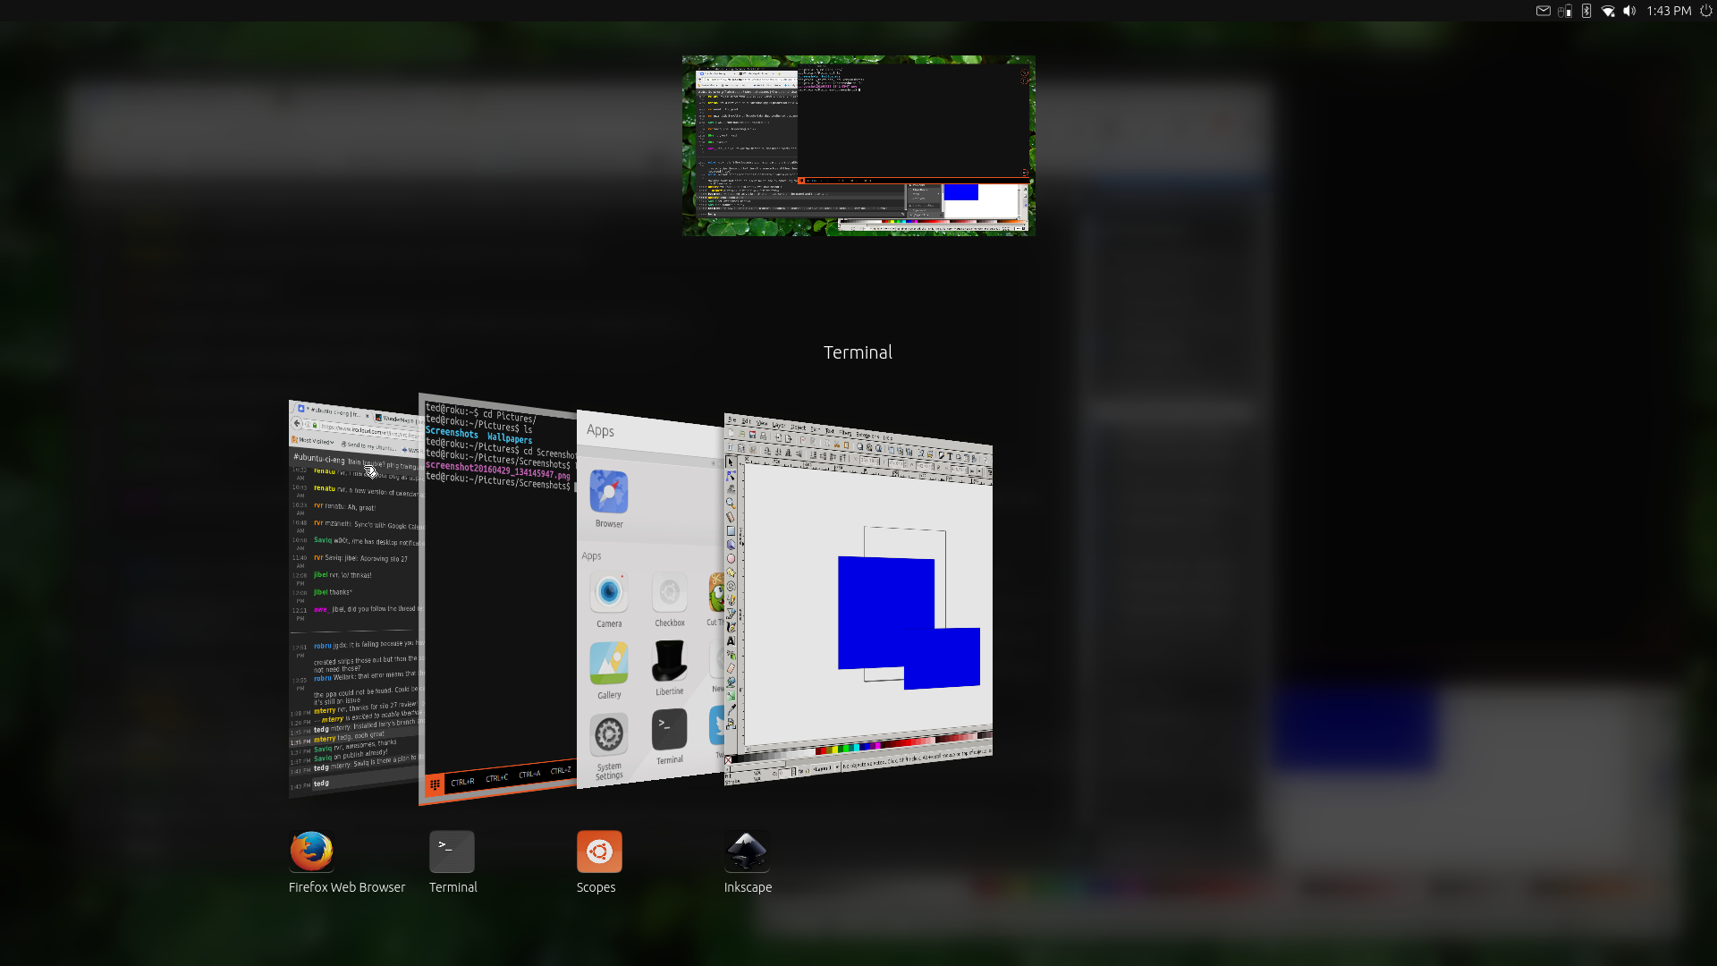
Task: Open the power/system indicator icon
Action: [x=1705, y=11]
